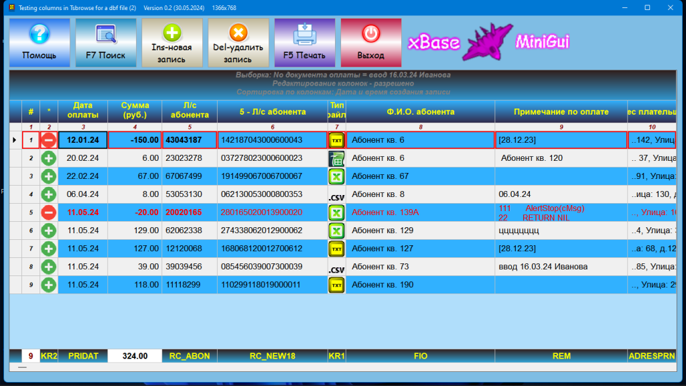Click amount cell 39.00
This screenshot has width=686, height=386.
pyautogui.click(x=135, y=267)
